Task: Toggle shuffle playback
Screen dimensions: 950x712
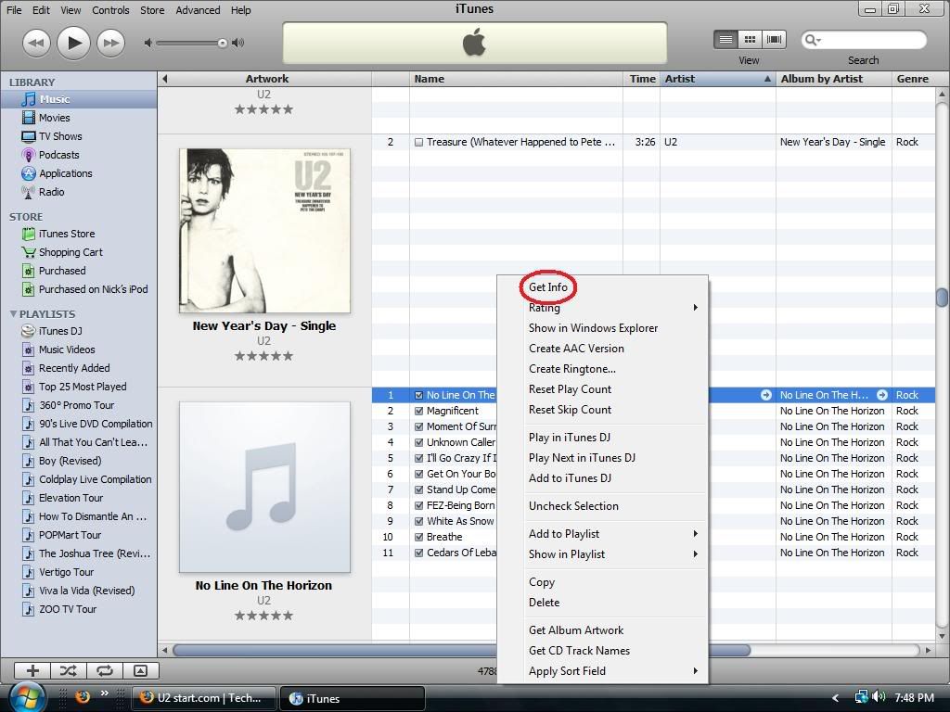Action: (x=69, y=670)
